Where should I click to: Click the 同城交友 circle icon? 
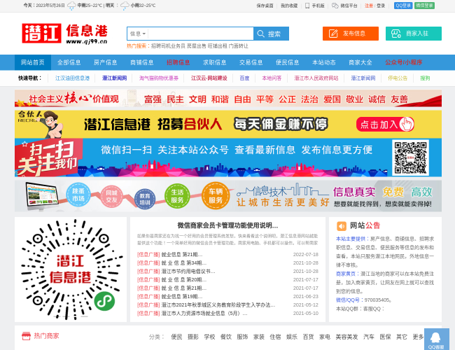[112, 196]
